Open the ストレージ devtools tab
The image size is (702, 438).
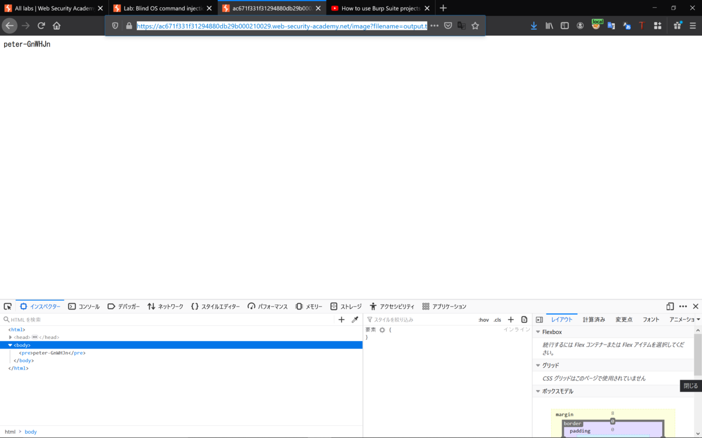click(x=346, y=307)
